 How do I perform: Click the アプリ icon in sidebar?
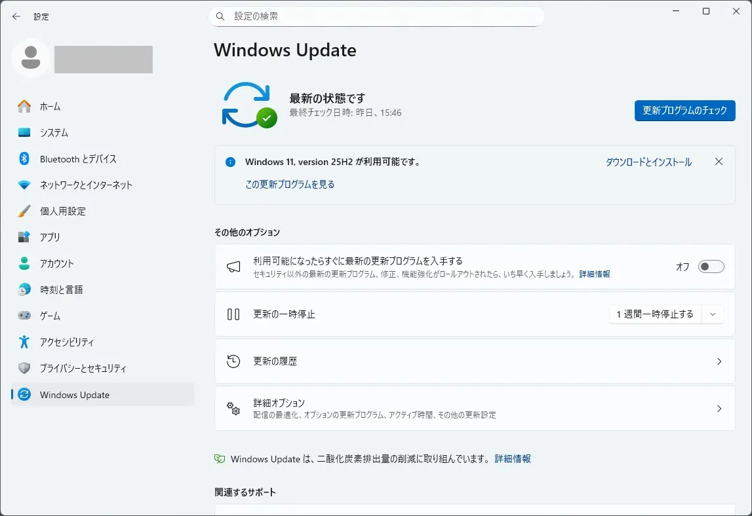point(24,237)
